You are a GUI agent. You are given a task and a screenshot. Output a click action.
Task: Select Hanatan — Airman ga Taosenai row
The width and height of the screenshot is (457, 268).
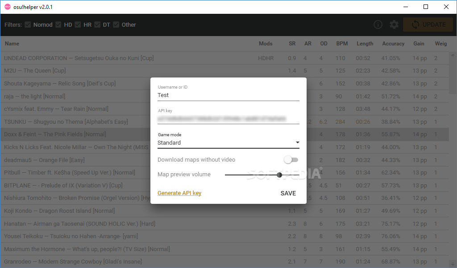point(224,223)
